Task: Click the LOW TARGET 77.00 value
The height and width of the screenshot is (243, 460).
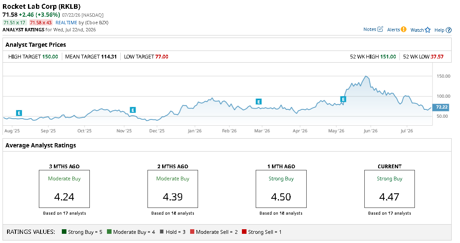Action: coord(162,56)
